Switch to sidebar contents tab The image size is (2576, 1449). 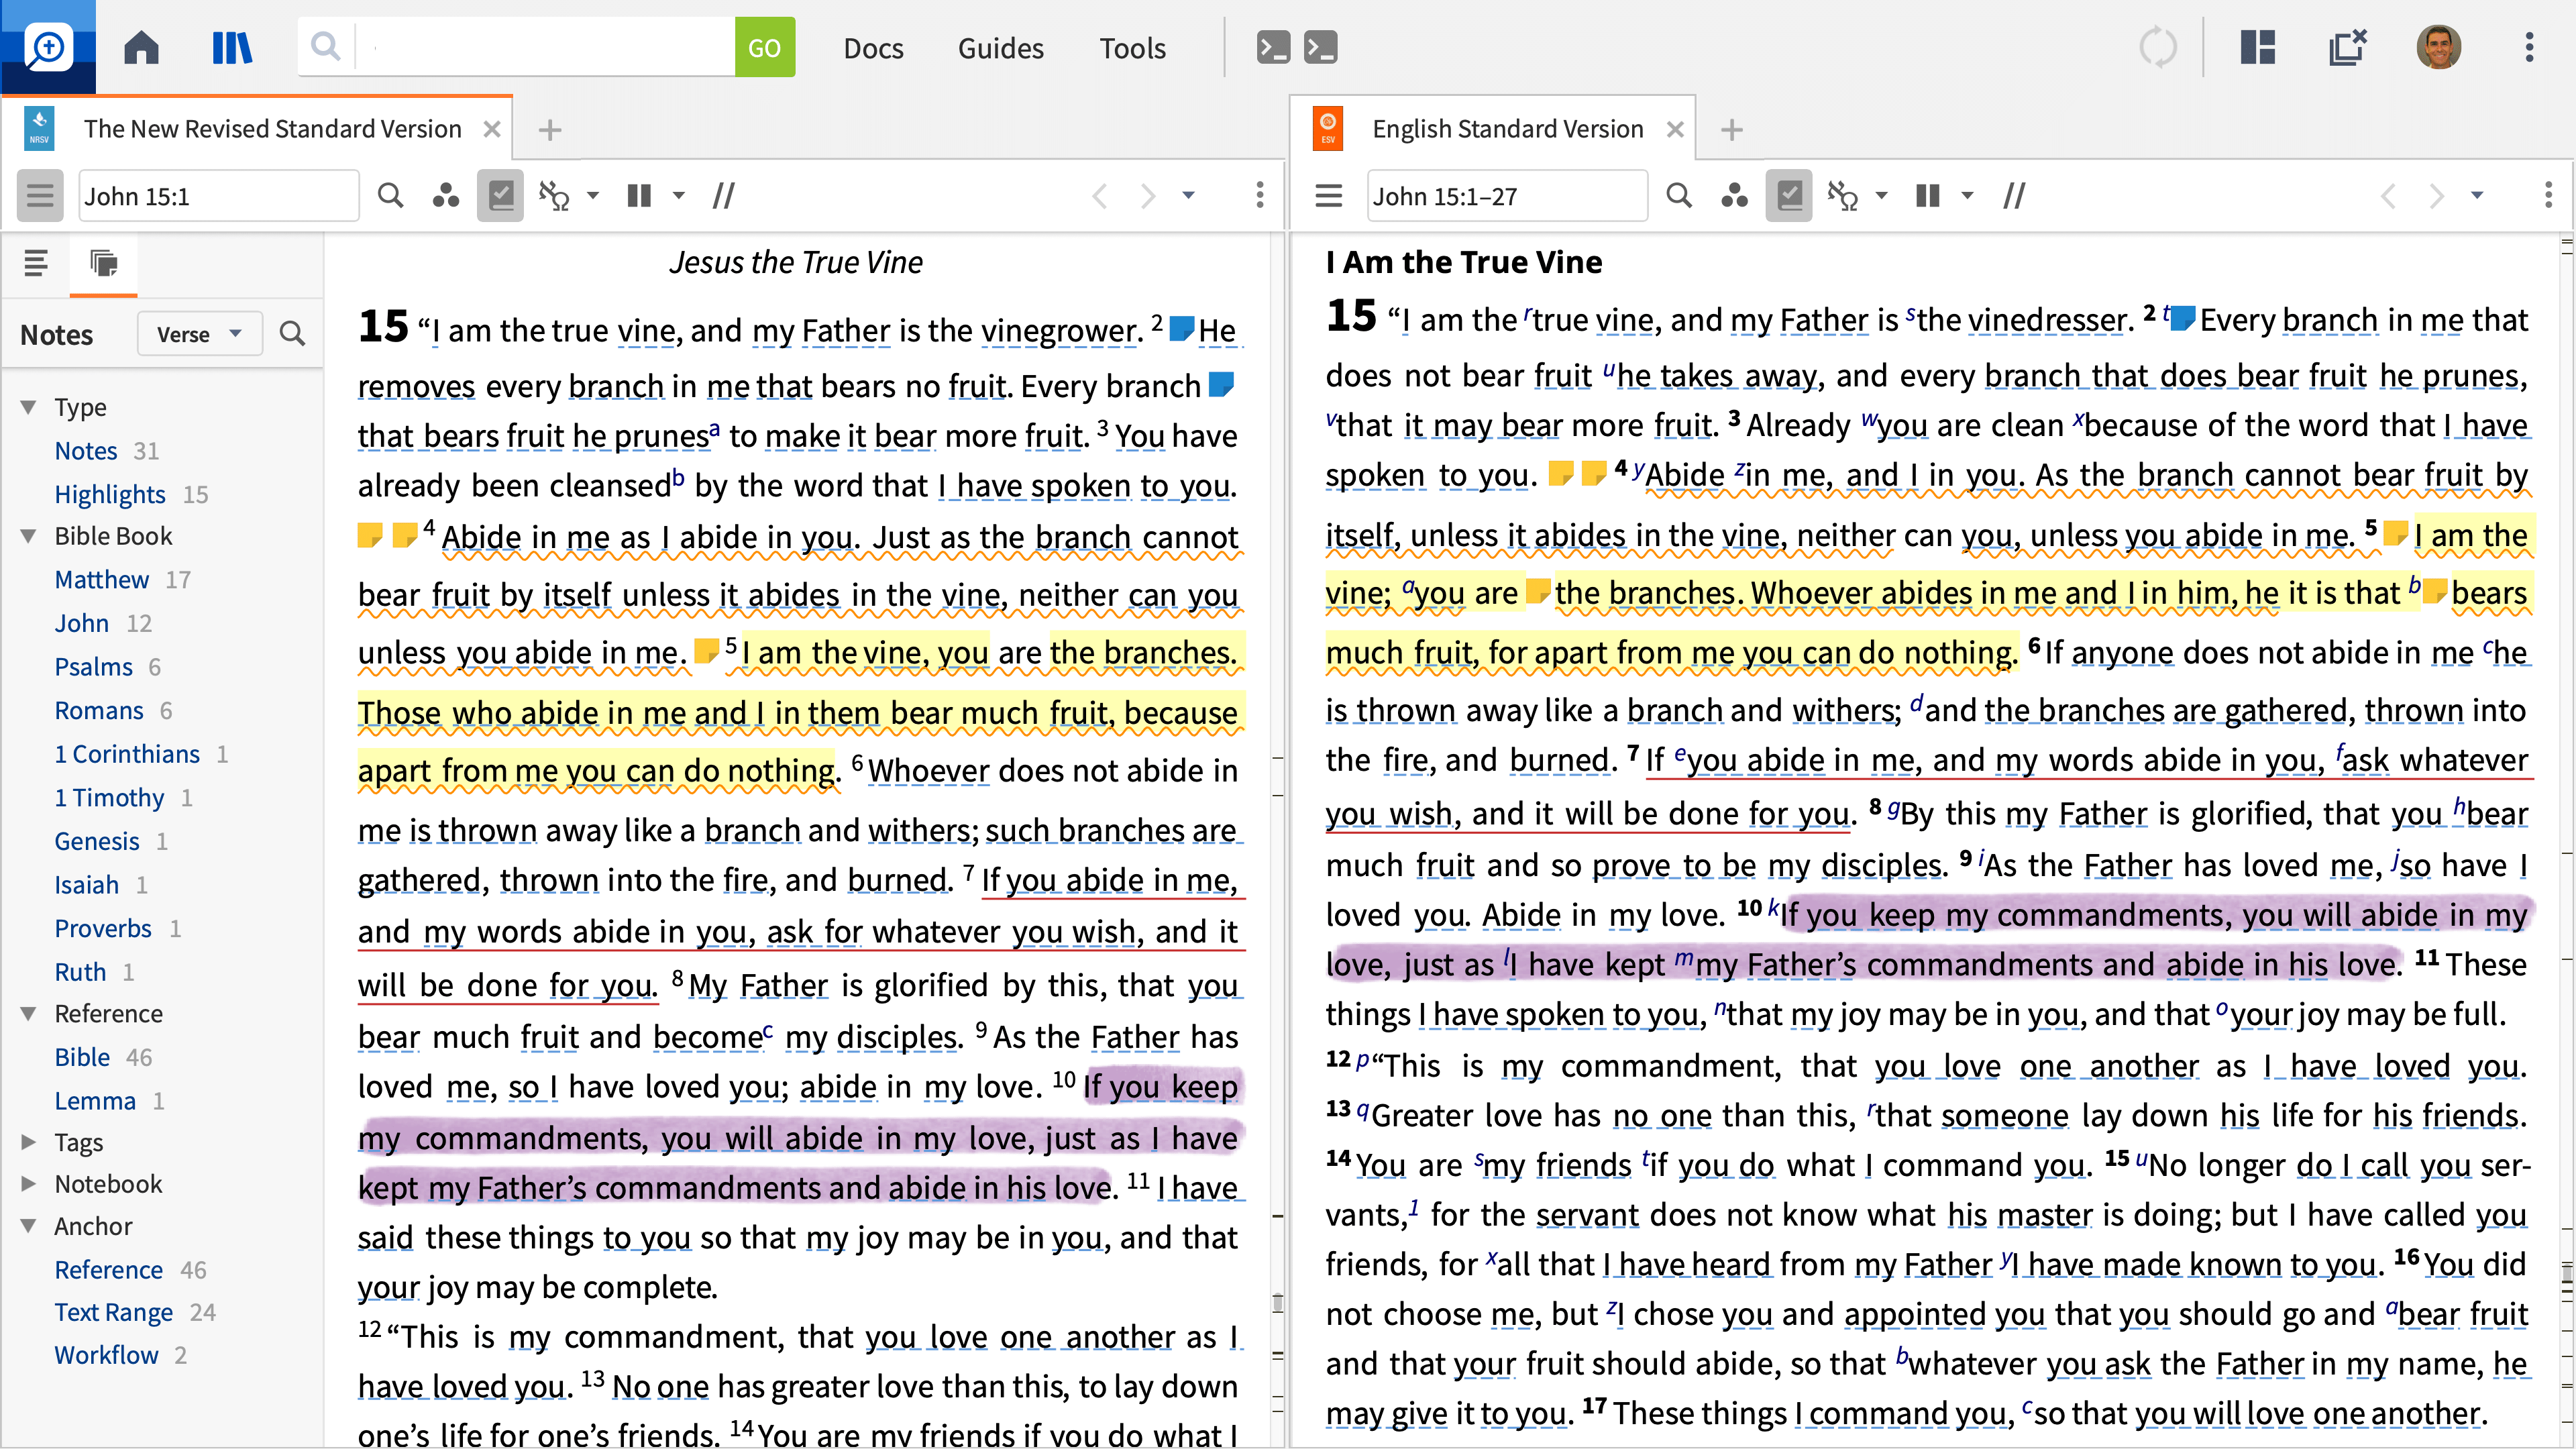coord(35,264)
